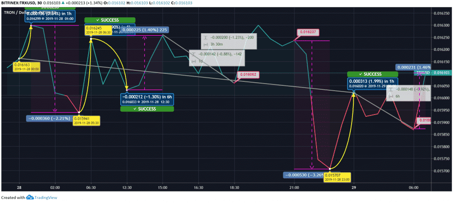Image resolution: width=454 pixels, height=203 pixels.
Task: Click the SUCCESS badge below the 0.016033 label
Action: (x=147, y=109)
